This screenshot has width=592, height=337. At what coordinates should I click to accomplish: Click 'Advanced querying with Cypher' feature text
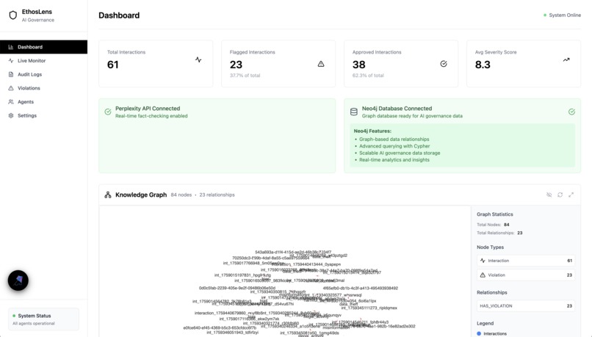pos(394,146)
